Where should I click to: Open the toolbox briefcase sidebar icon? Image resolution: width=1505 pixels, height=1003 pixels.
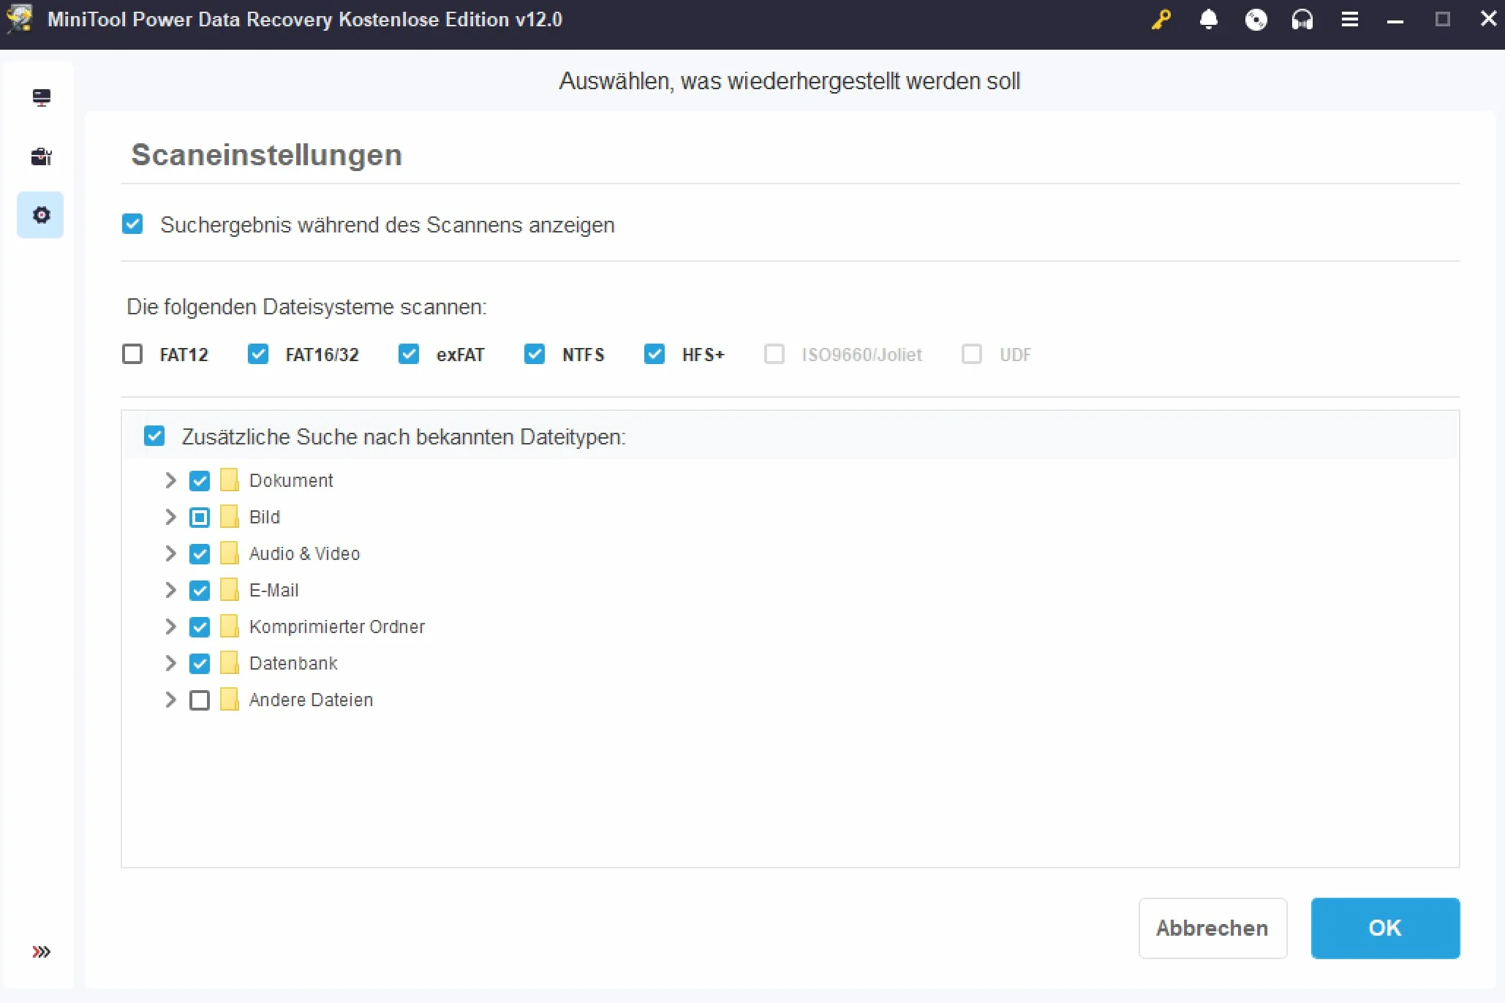pos(42,156)
